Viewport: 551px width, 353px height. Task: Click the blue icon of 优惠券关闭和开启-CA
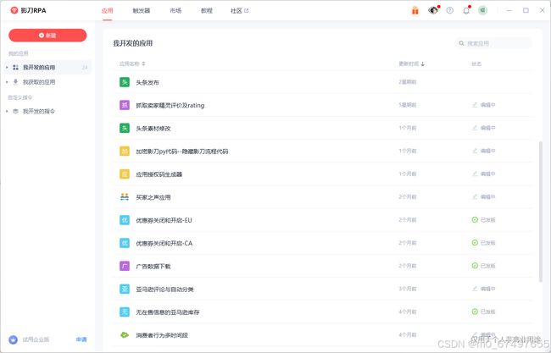[x=125, y=243]
